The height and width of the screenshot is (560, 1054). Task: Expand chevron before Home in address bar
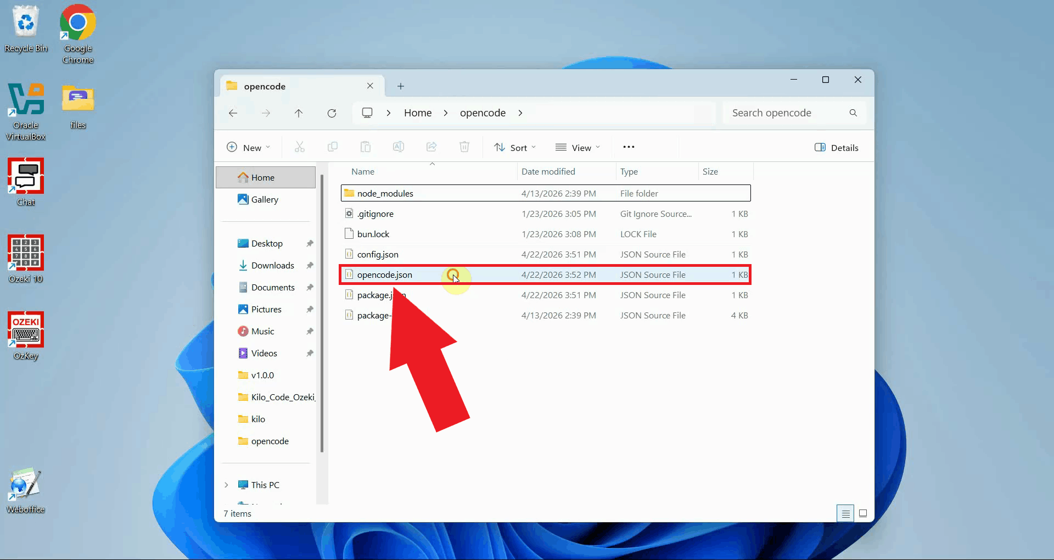click(389, 113)
